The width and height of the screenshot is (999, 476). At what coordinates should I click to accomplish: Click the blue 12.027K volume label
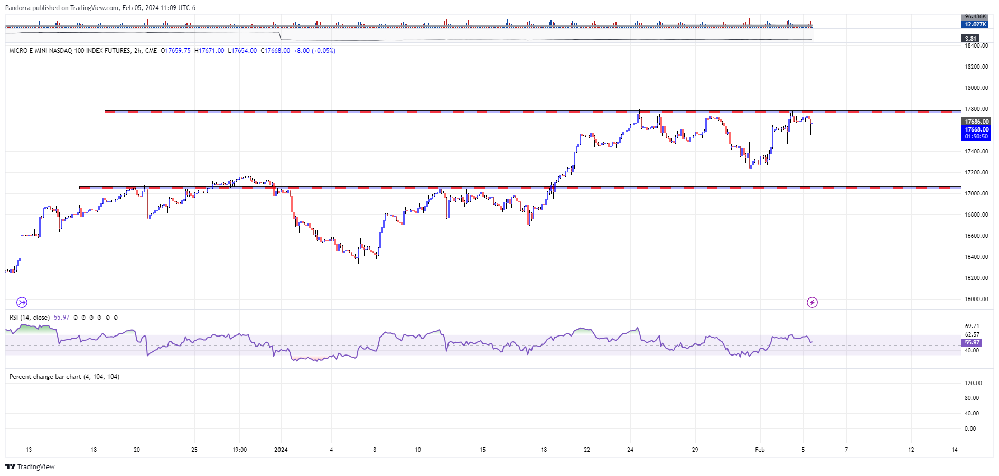tap(975, 24)
